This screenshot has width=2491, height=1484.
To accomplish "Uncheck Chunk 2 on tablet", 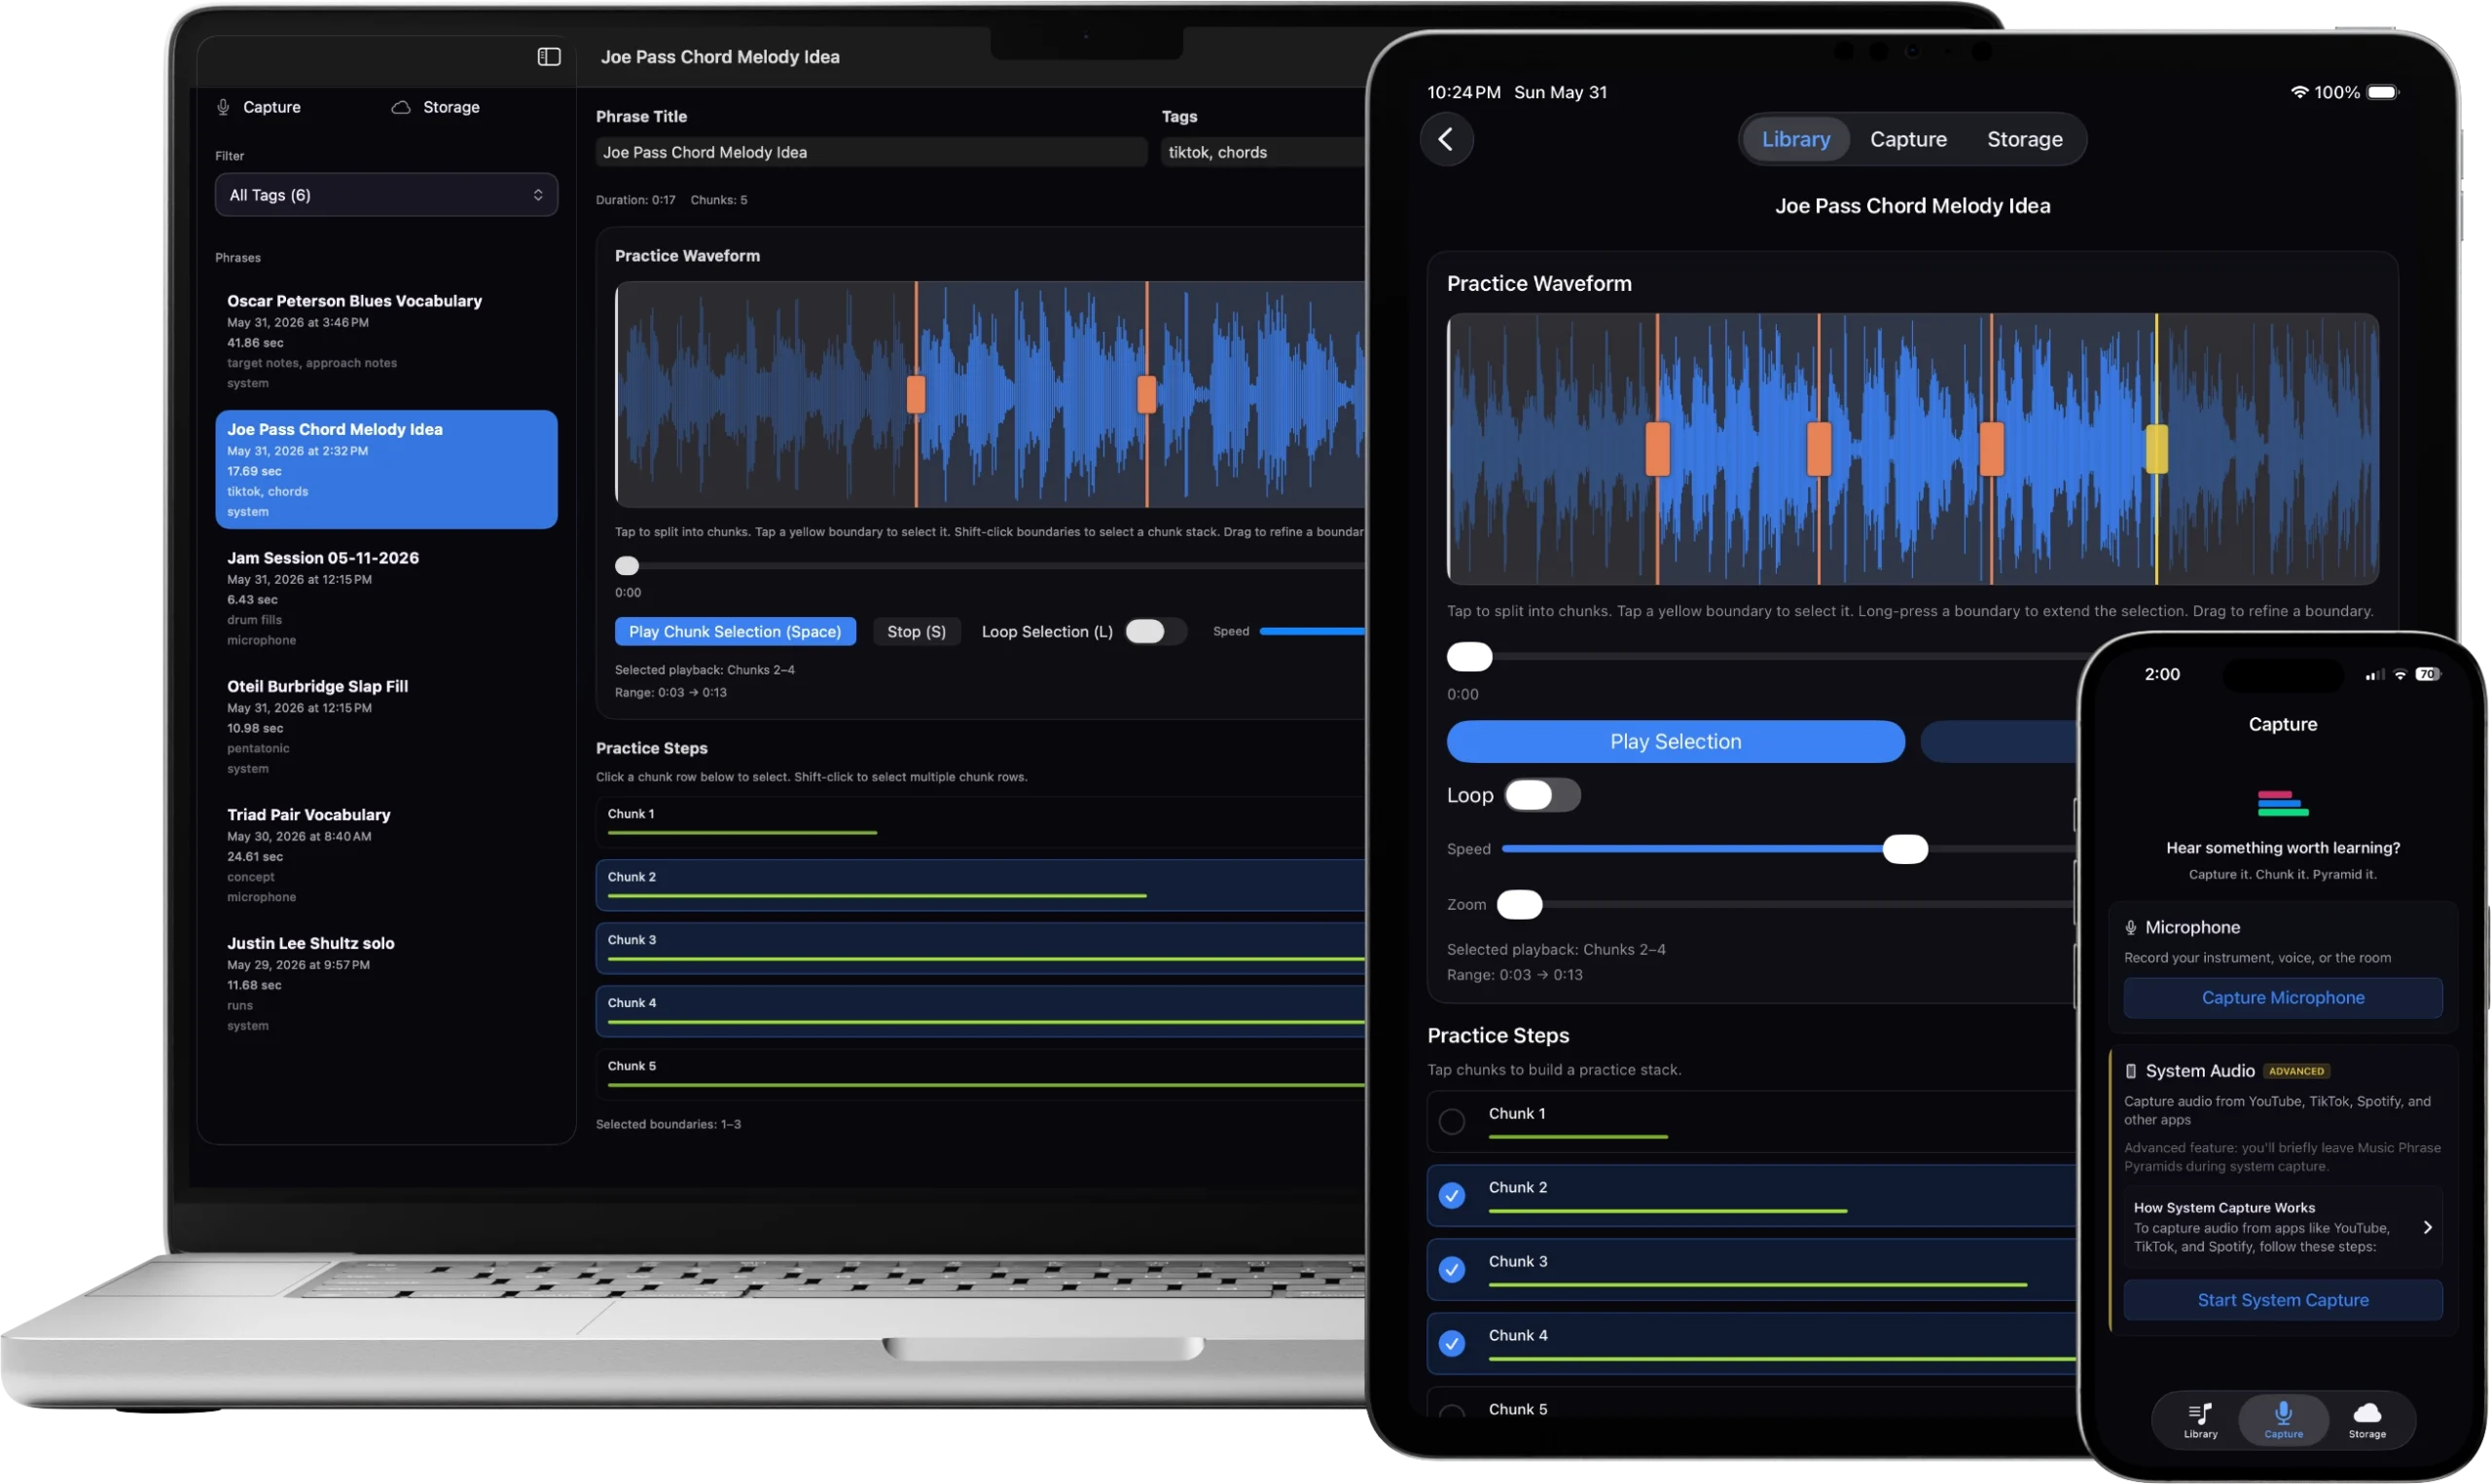I will 1453,1197.
